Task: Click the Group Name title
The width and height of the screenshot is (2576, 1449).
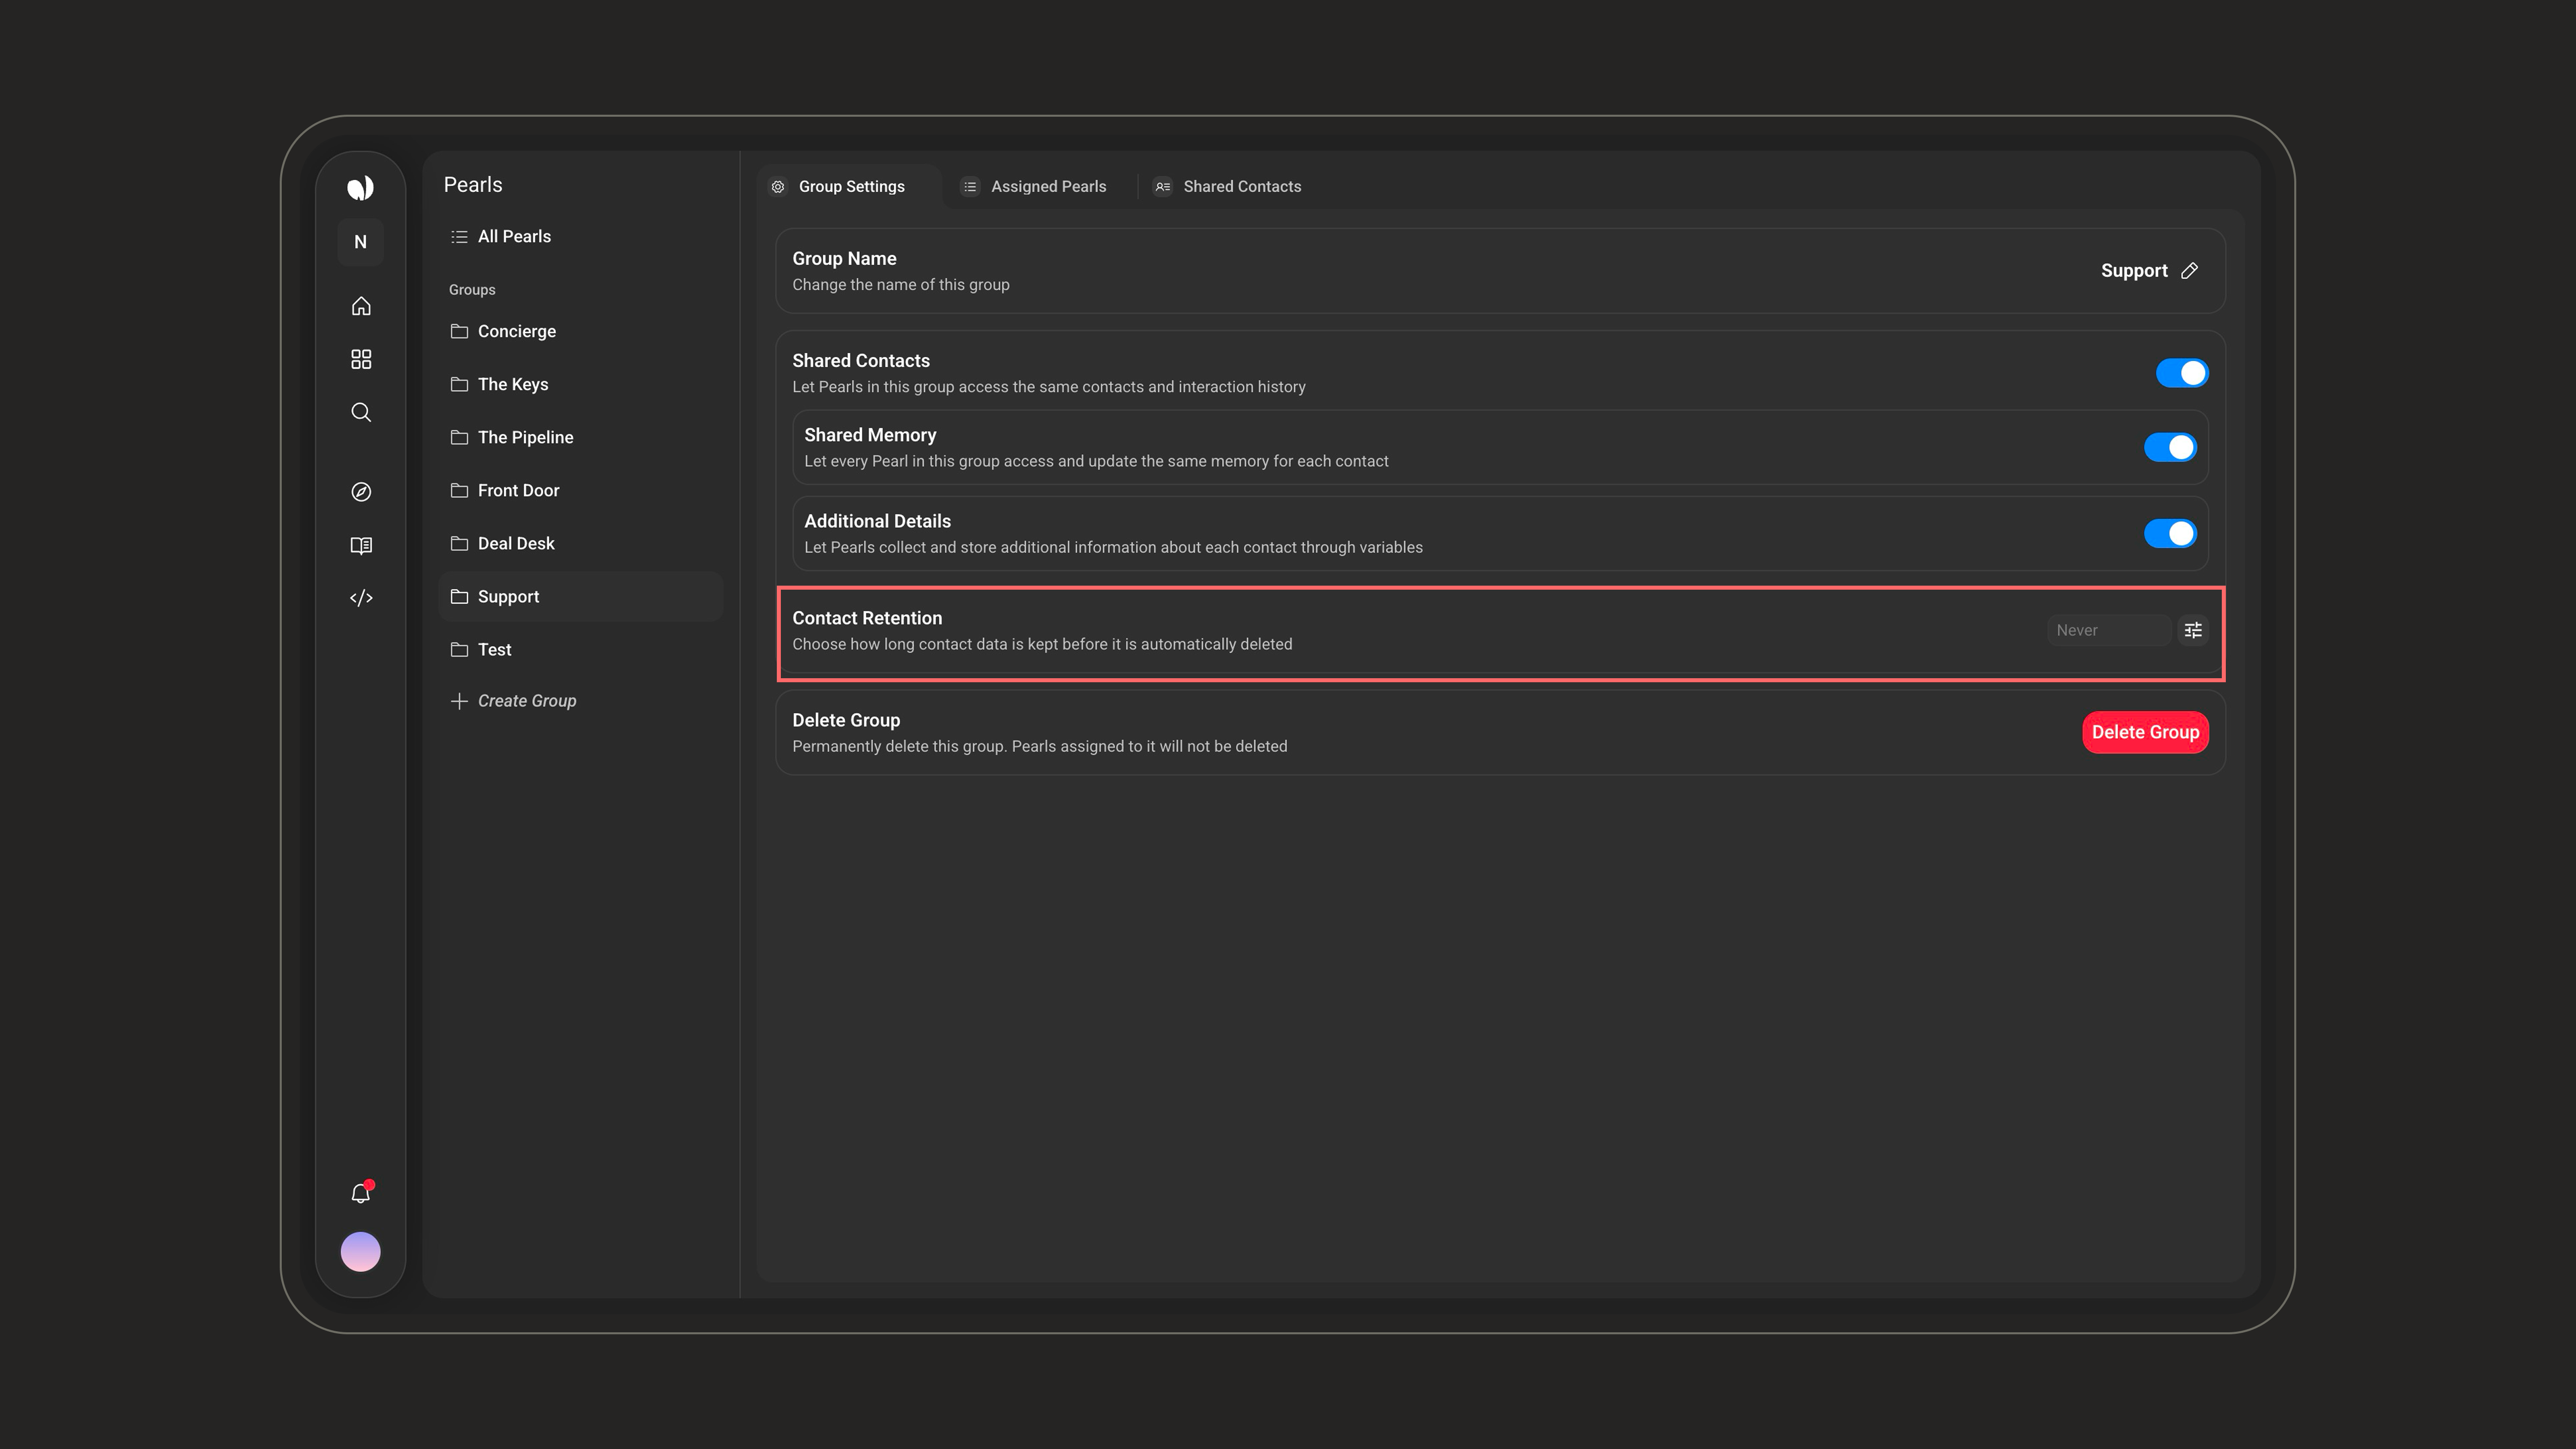Action: (x=844, y=259)
